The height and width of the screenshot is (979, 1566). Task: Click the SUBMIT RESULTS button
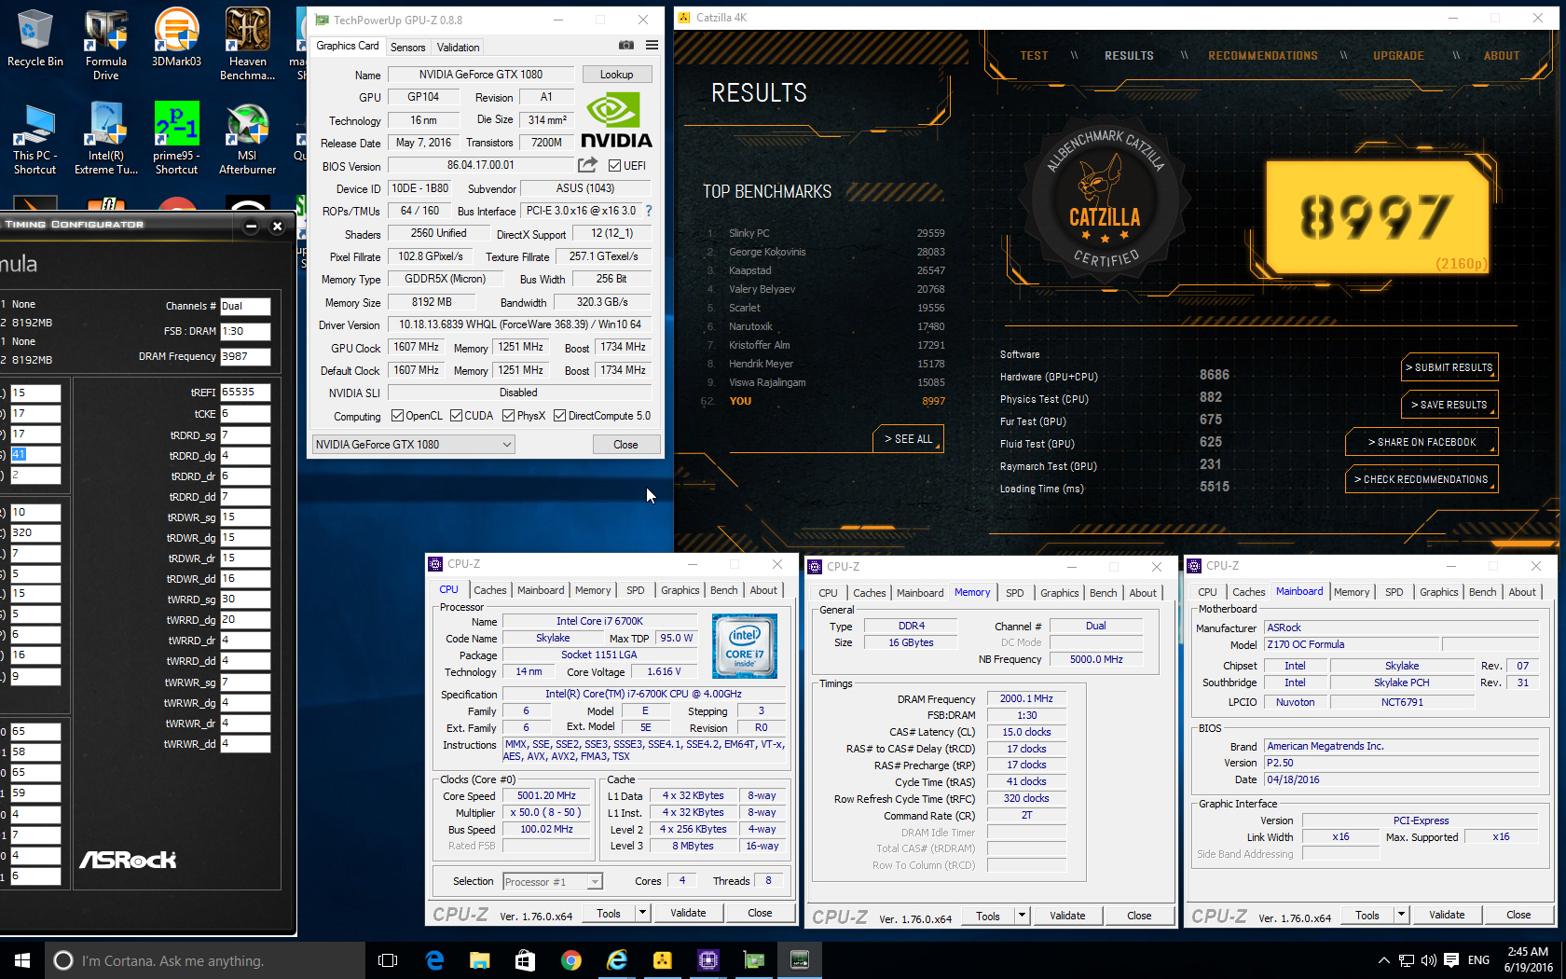pyautogui.click(x=1449, y=367)
